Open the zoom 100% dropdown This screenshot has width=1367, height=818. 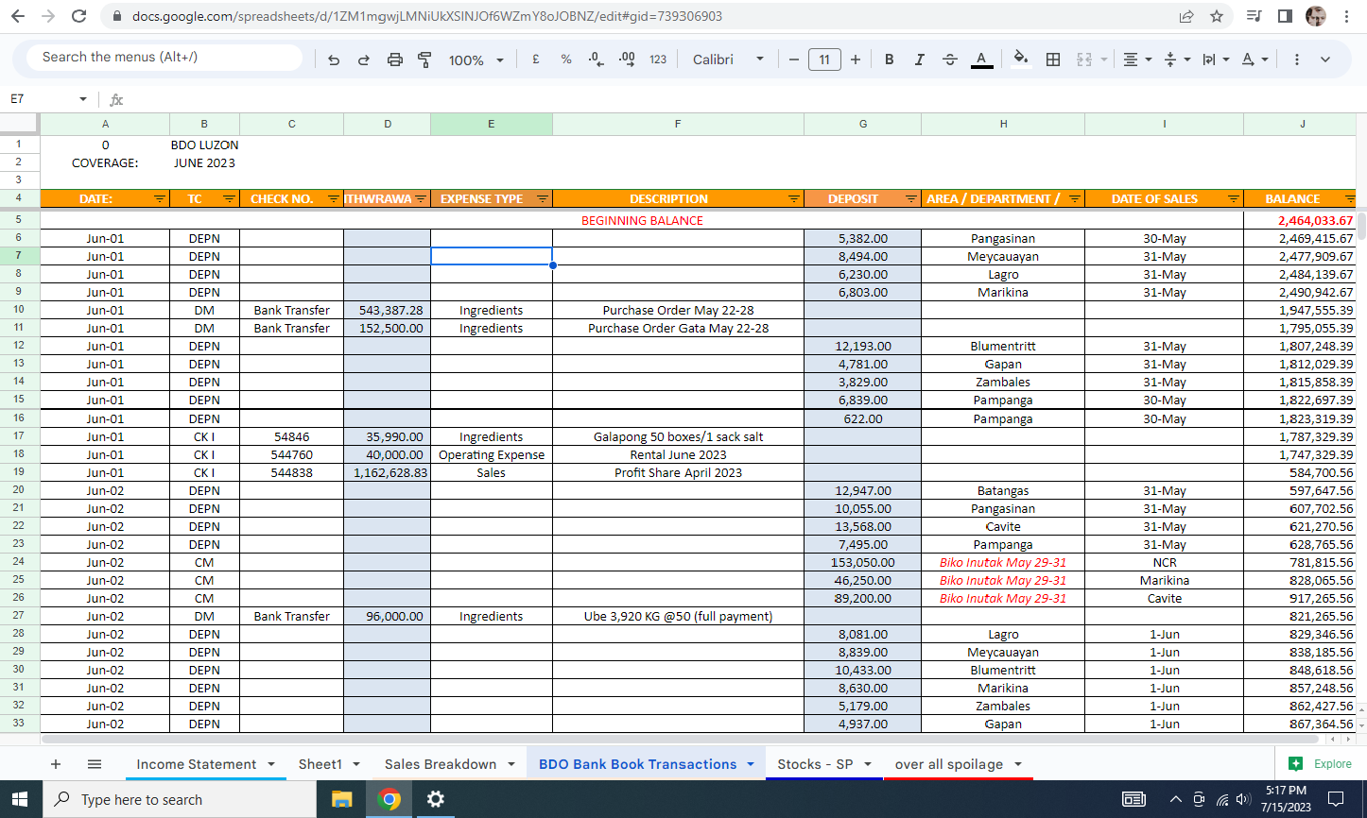[476, 60]
